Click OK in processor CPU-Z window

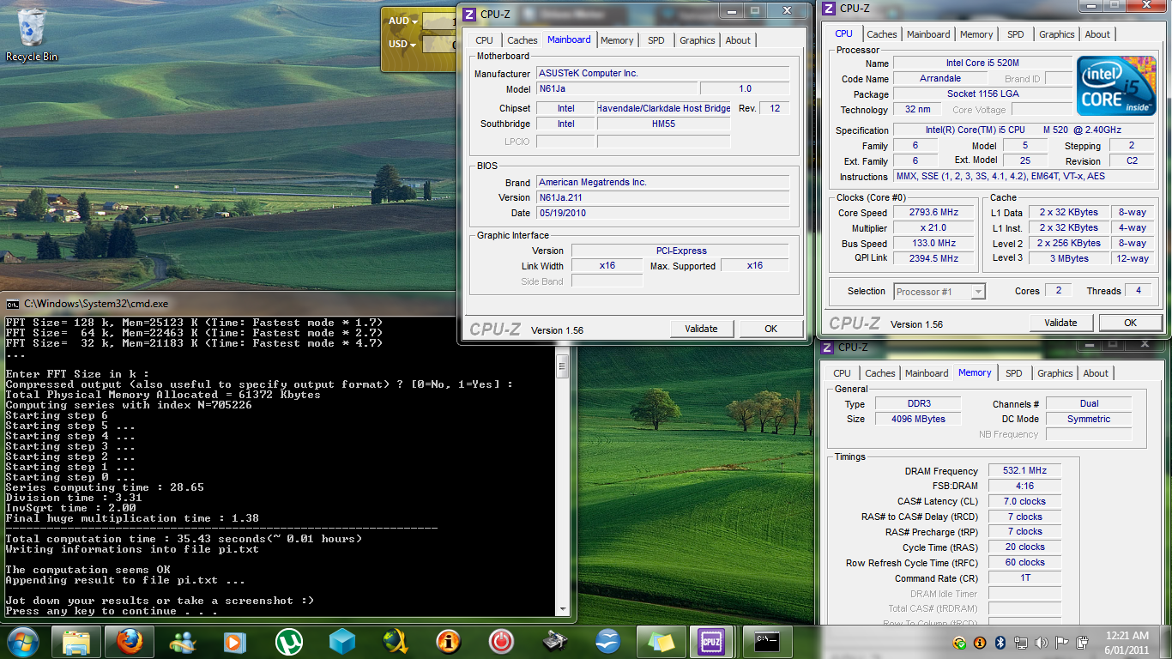click(x=1131, y=323)
